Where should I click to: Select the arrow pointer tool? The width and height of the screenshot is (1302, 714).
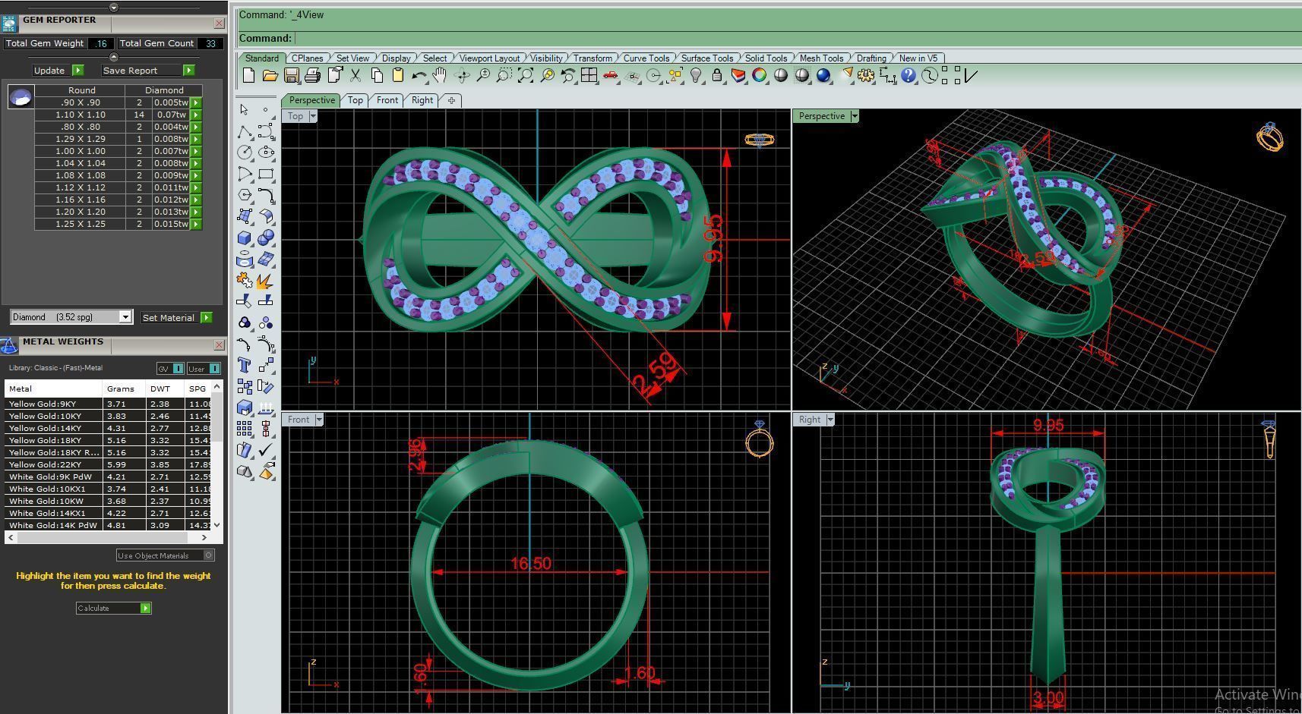[x=245, y=110]
